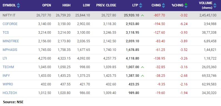Select TCS LTP value 3,118.95
221x106 pixels.
(132, 33)
